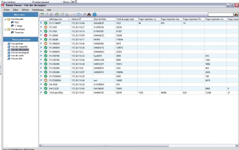Click the horizontal scrollbar right arrow

point(237,145)
